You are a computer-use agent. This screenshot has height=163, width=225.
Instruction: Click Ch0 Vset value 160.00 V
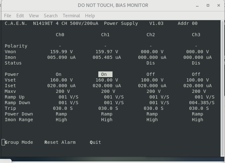61,80
